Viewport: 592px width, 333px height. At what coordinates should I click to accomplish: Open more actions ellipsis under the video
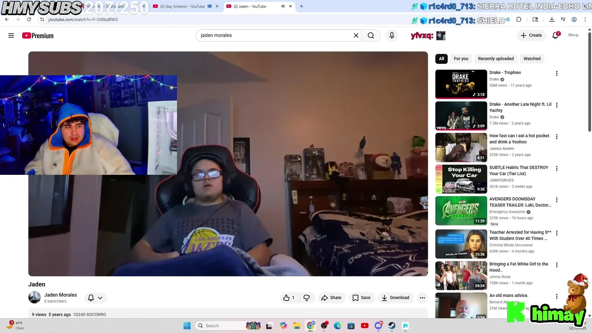coord(422,298)
